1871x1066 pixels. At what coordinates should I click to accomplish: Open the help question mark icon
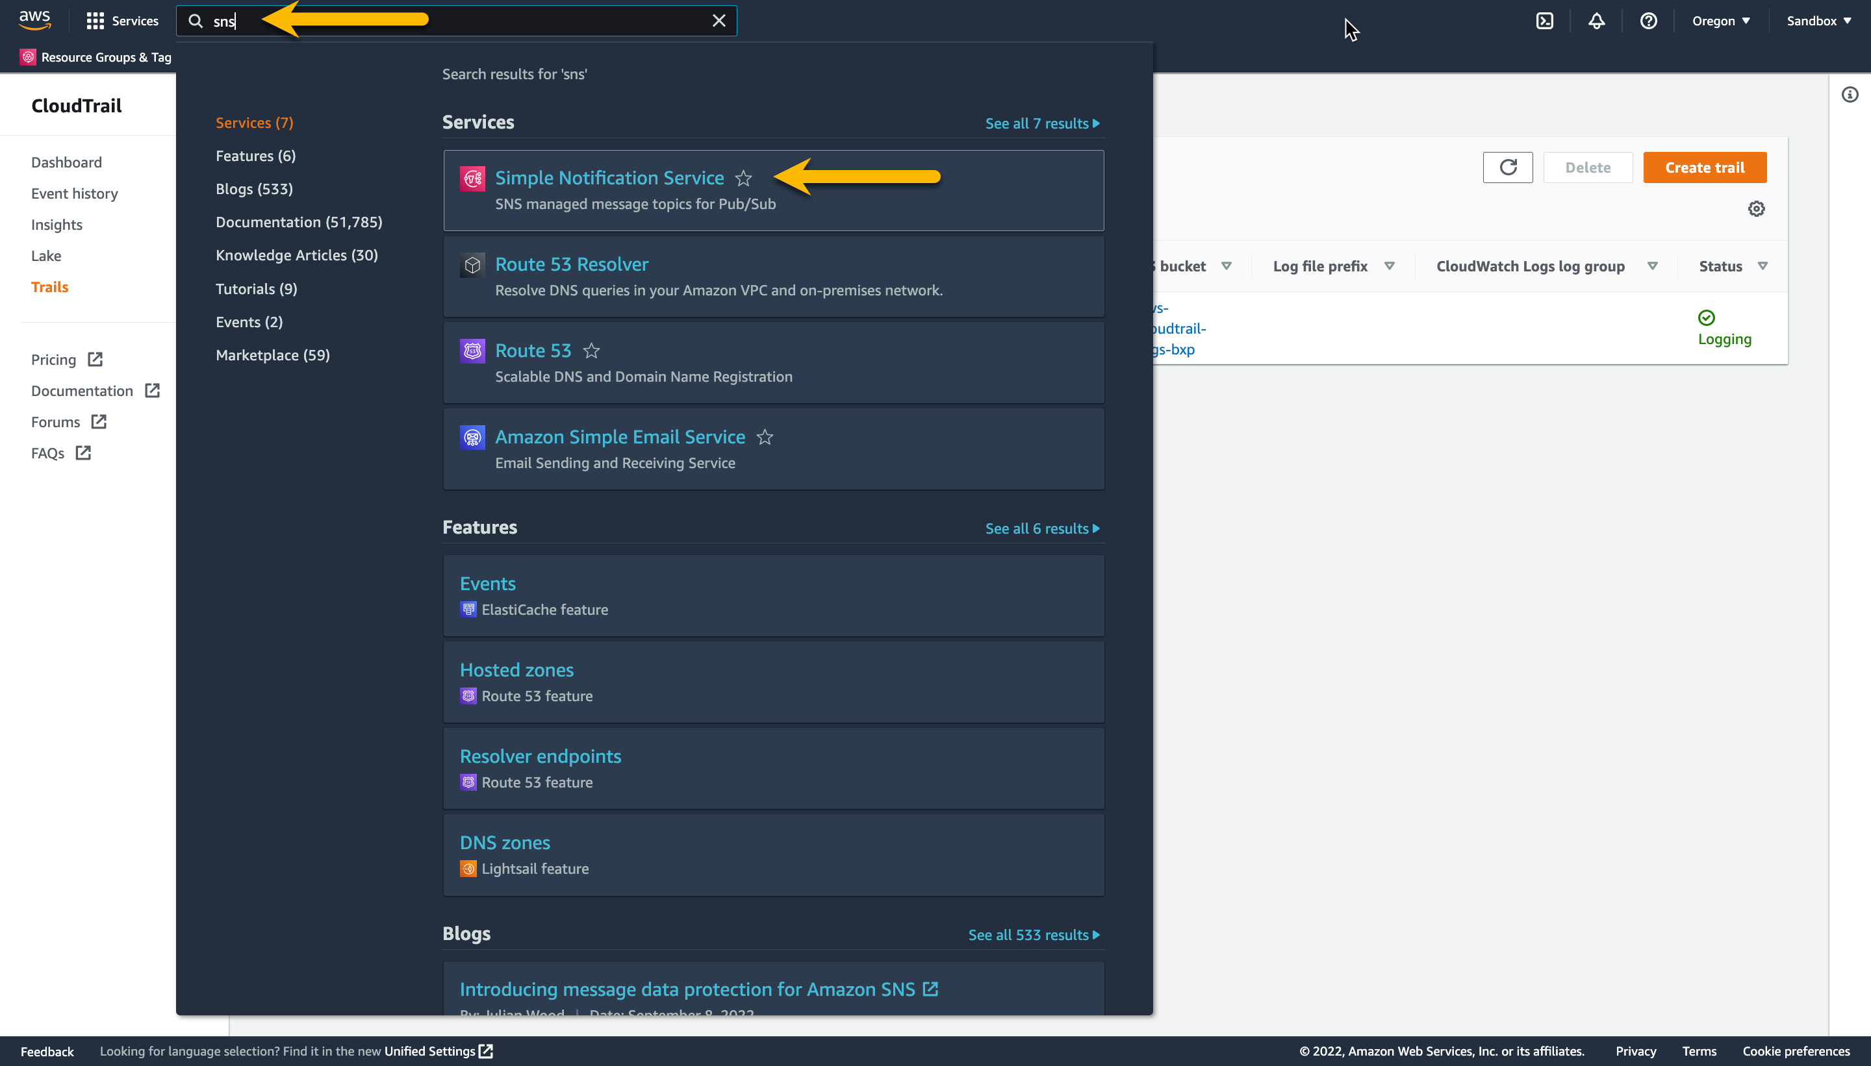(1648, 21)
